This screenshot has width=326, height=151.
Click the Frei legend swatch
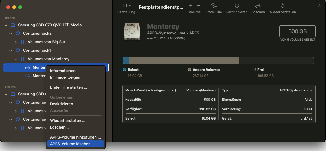[x=254, y=70]
